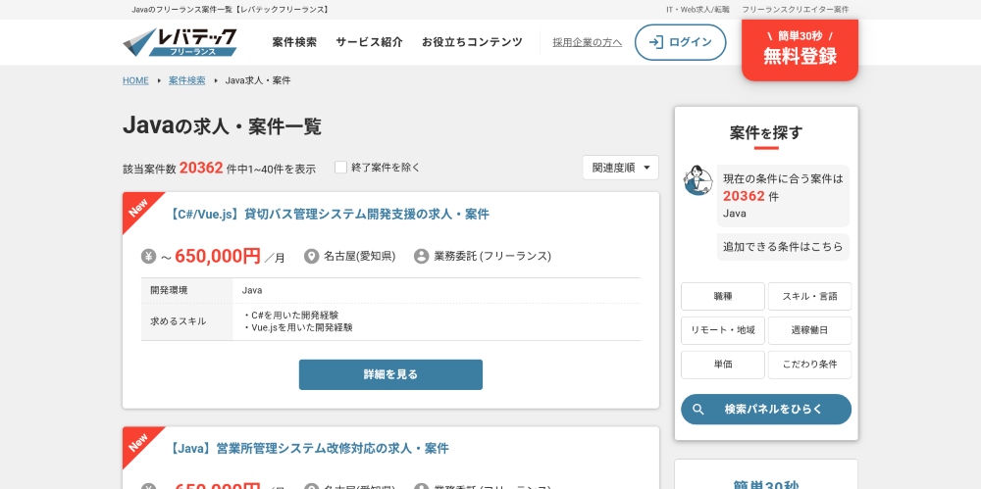Select the こだわり条件 filter button

[809, 365]
